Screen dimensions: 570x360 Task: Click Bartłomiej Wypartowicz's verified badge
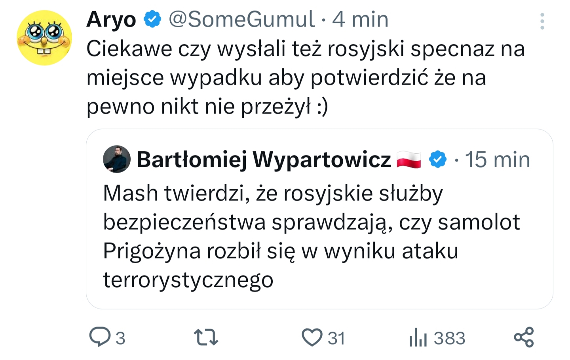point(438,159)
